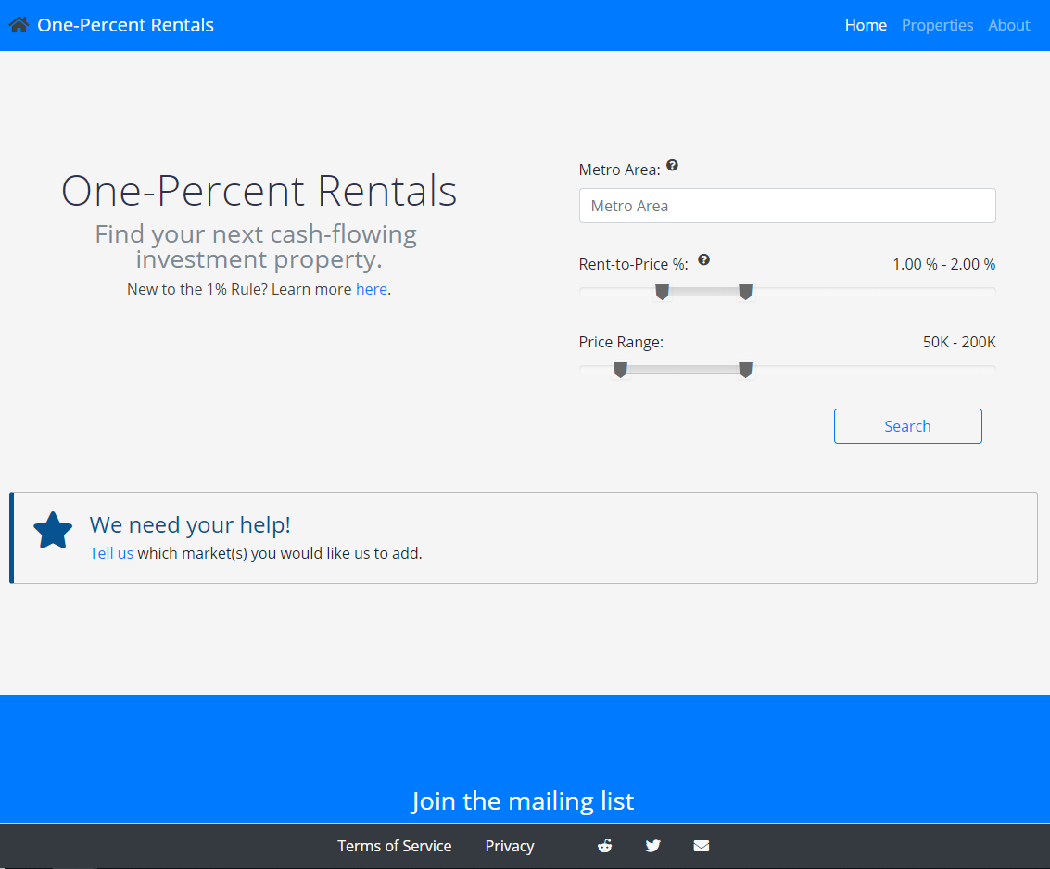Focus the Metro Area input field

click(787, 206)
